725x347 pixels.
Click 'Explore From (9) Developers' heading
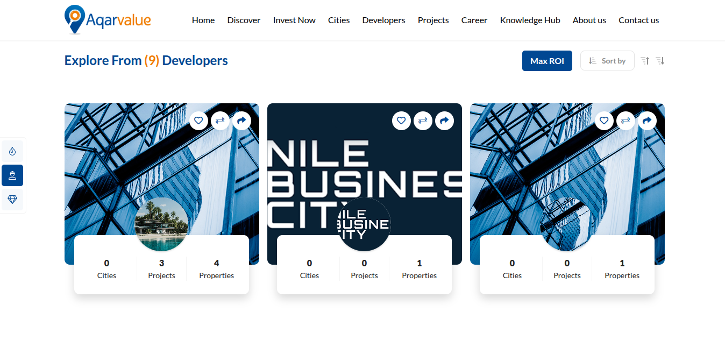click(x=146, y=61)
